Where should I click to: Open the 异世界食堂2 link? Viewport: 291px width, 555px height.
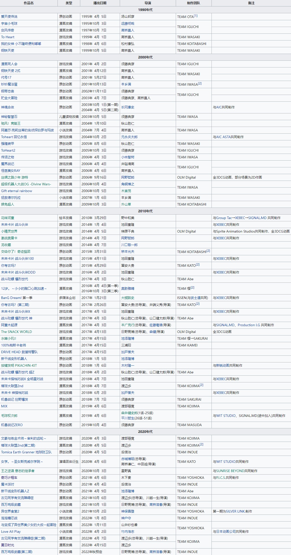(10, 511)
